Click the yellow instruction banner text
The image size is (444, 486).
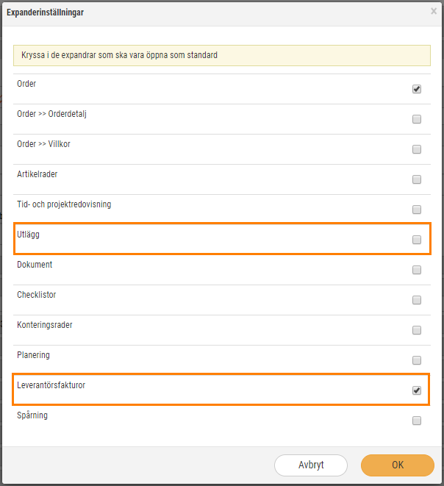pos(119,55)
